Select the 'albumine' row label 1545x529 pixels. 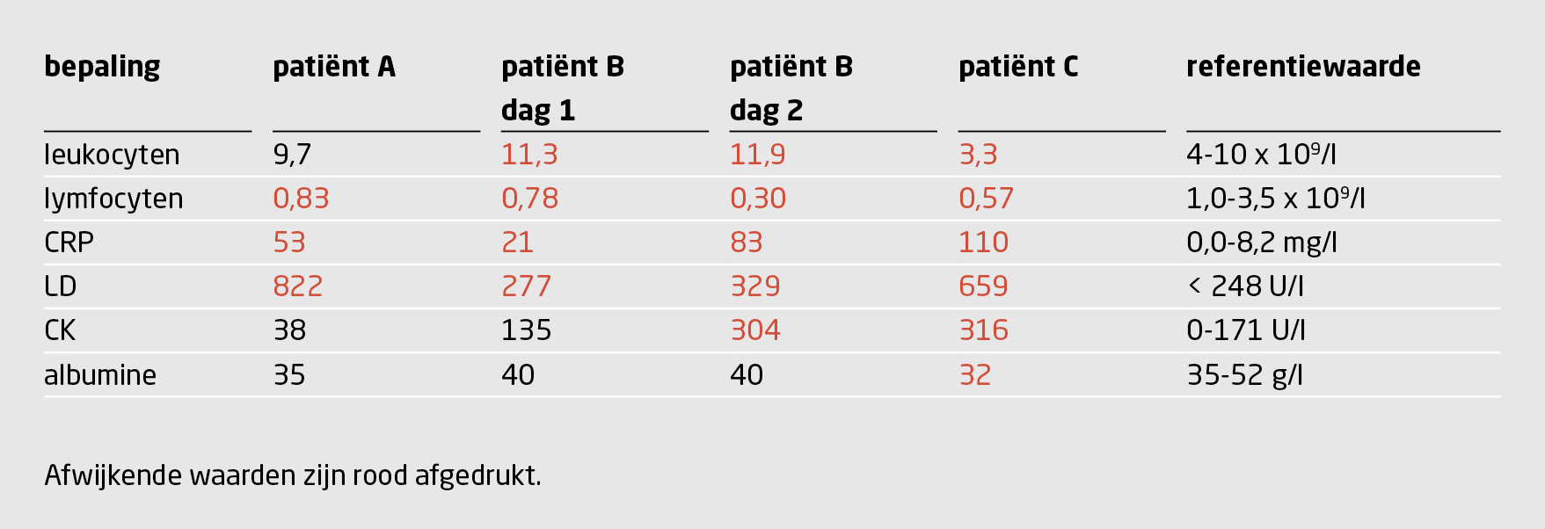(x=100, y=375)
